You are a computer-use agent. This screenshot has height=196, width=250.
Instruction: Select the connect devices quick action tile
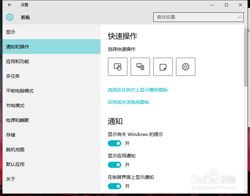[x=140, y=67]
